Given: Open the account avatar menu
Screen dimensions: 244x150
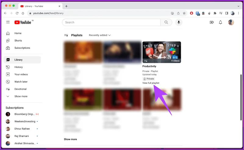Looking at the screenshot, I should point(231,22).
